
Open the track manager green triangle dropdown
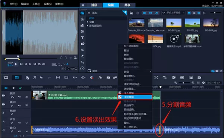click(21, 88)
